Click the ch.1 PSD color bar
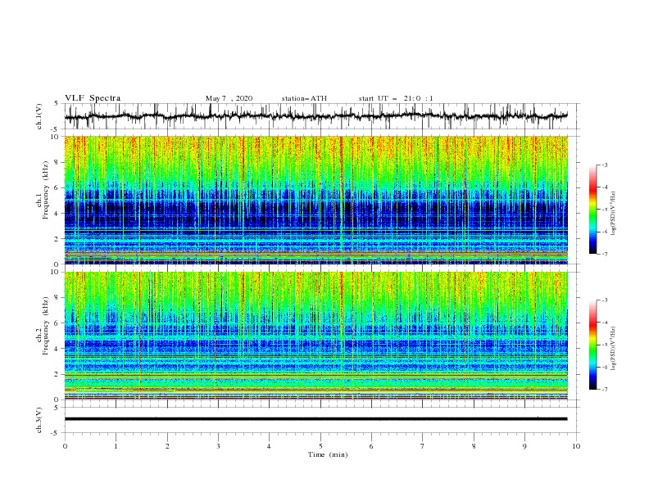 592,210
